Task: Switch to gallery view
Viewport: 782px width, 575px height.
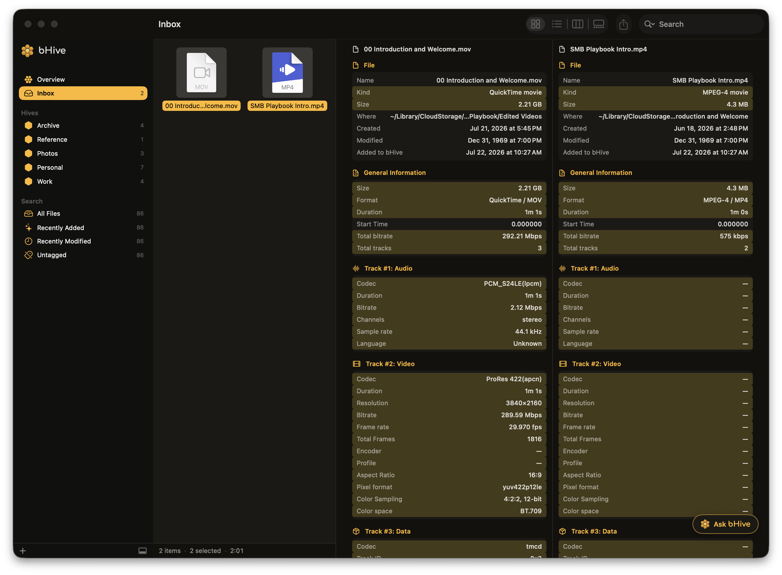Action: click(x=598, y=24)
